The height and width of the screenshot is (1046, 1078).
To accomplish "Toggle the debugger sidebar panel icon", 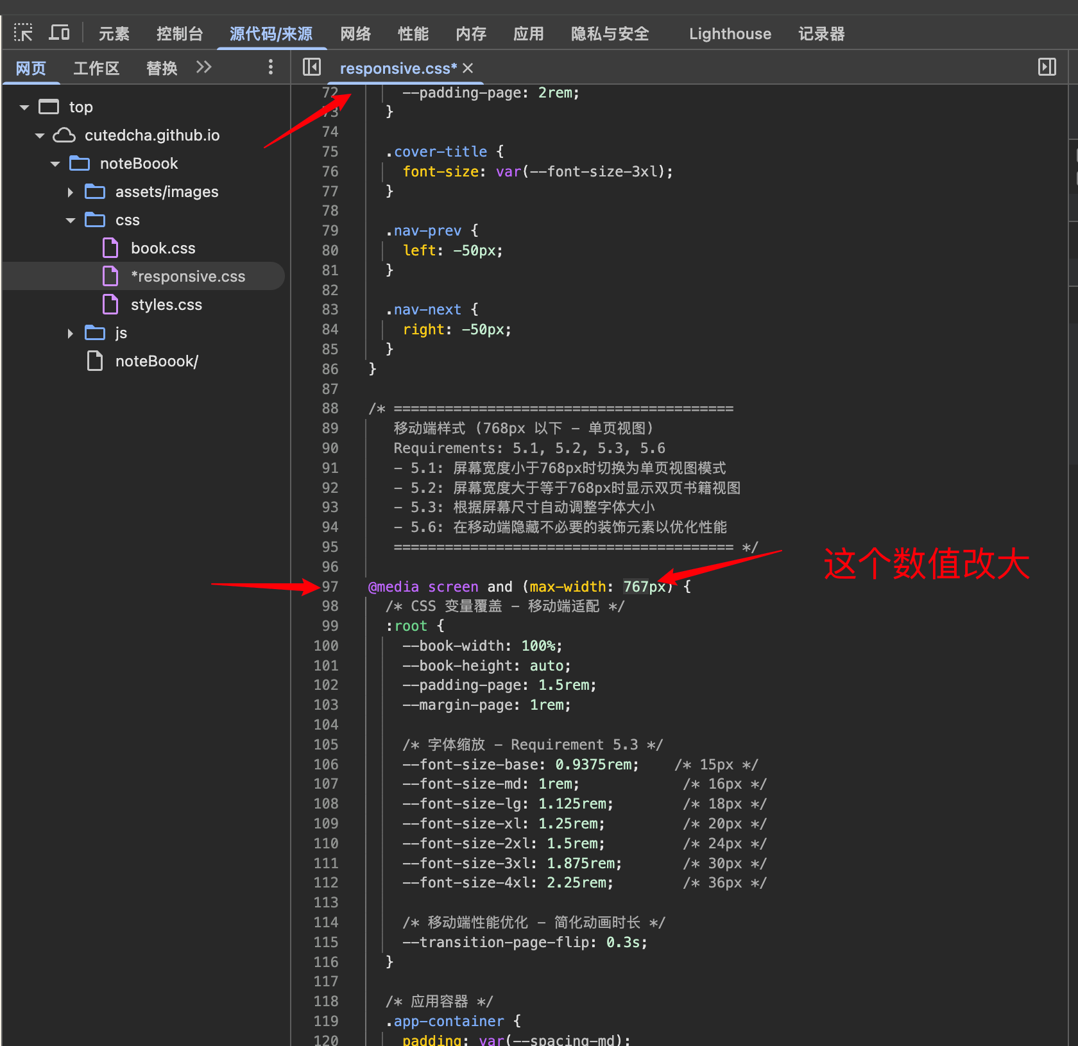I will coord(1047,67).
